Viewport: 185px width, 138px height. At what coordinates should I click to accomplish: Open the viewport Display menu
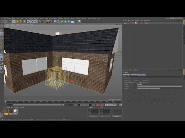(x=18, y=25)
